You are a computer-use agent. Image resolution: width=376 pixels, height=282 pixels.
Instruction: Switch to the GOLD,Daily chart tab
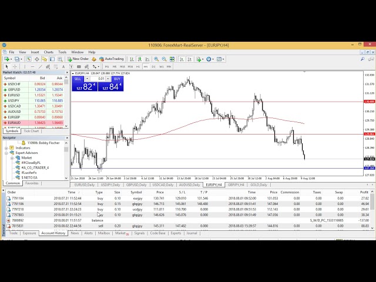(258, 184)
